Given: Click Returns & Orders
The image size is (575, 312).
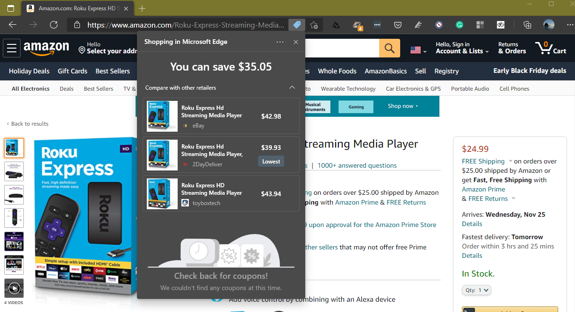Looking at the screenshot, I should click(x=512, y=48).
